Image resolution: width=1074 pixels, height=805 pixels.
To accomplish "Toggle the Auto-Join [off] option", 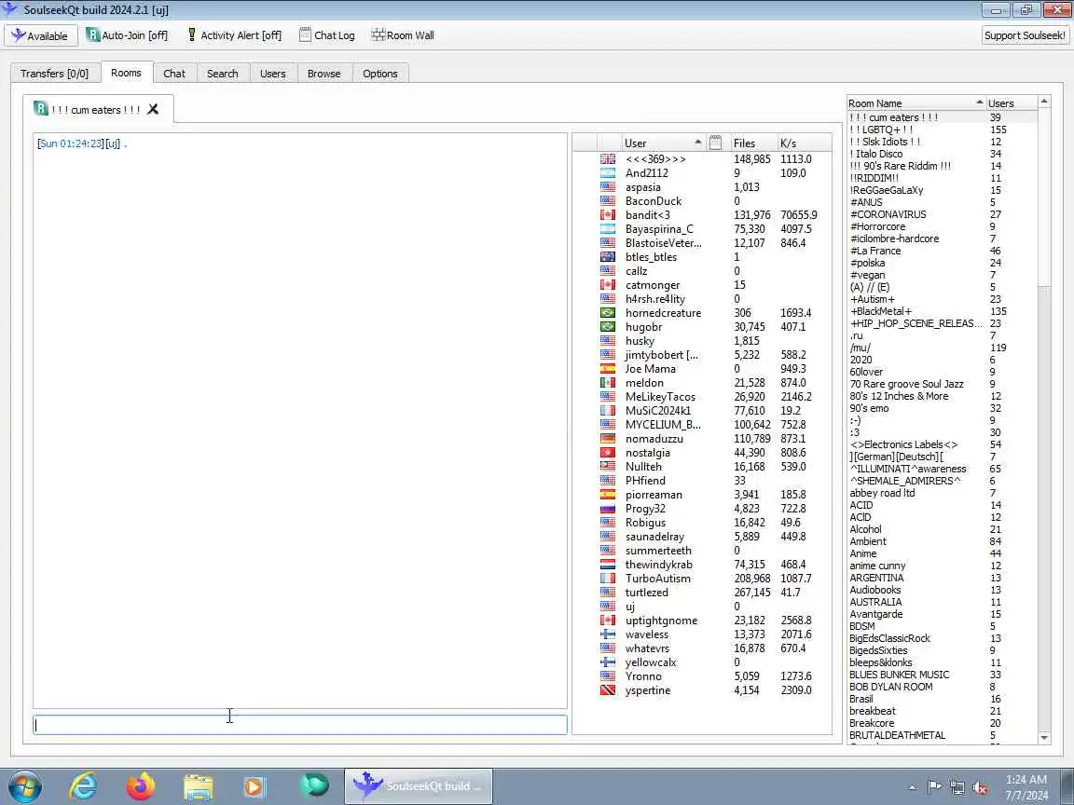I will (128, 35).
